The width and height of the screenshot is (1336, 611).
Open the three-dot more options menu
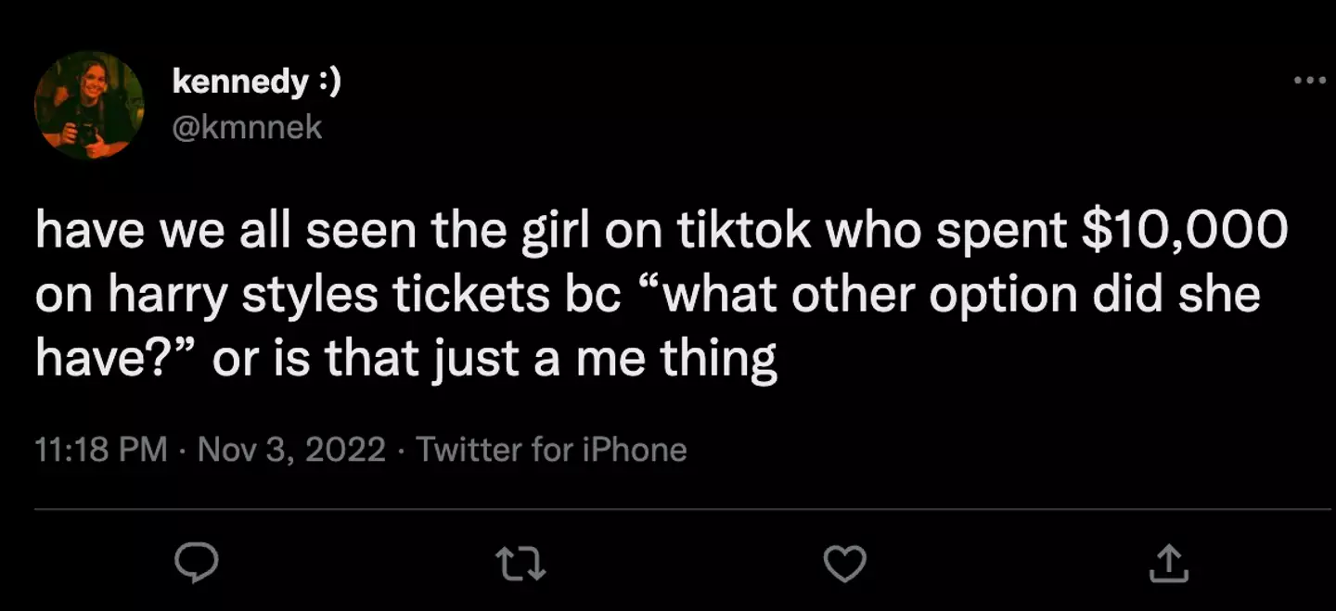[x=1310, y=81]
